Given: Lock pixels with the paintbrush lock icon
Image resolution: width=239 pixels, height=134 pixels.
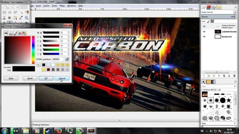Looking at the screenshot, I should (x=208, y=21).
